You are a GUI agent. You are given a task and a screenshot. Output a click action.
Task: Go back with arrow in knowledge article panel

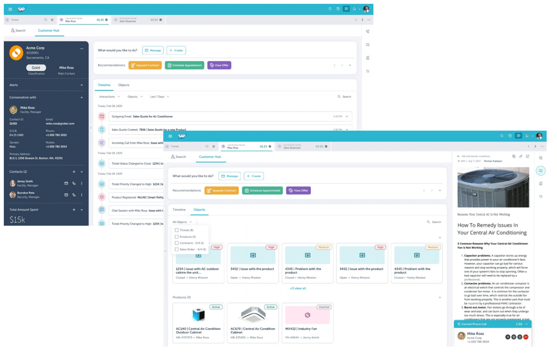(x=458, y=157)
